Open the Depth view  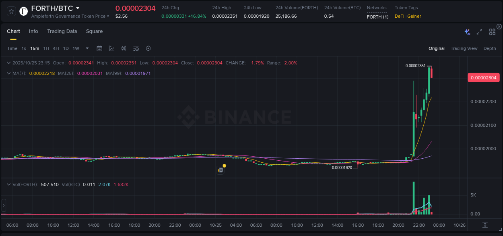coord(490,48)
